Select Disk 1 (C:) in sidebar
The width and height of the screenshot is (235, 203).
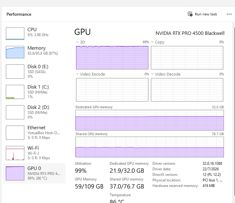pyautogui.click(x=34, y=92)
